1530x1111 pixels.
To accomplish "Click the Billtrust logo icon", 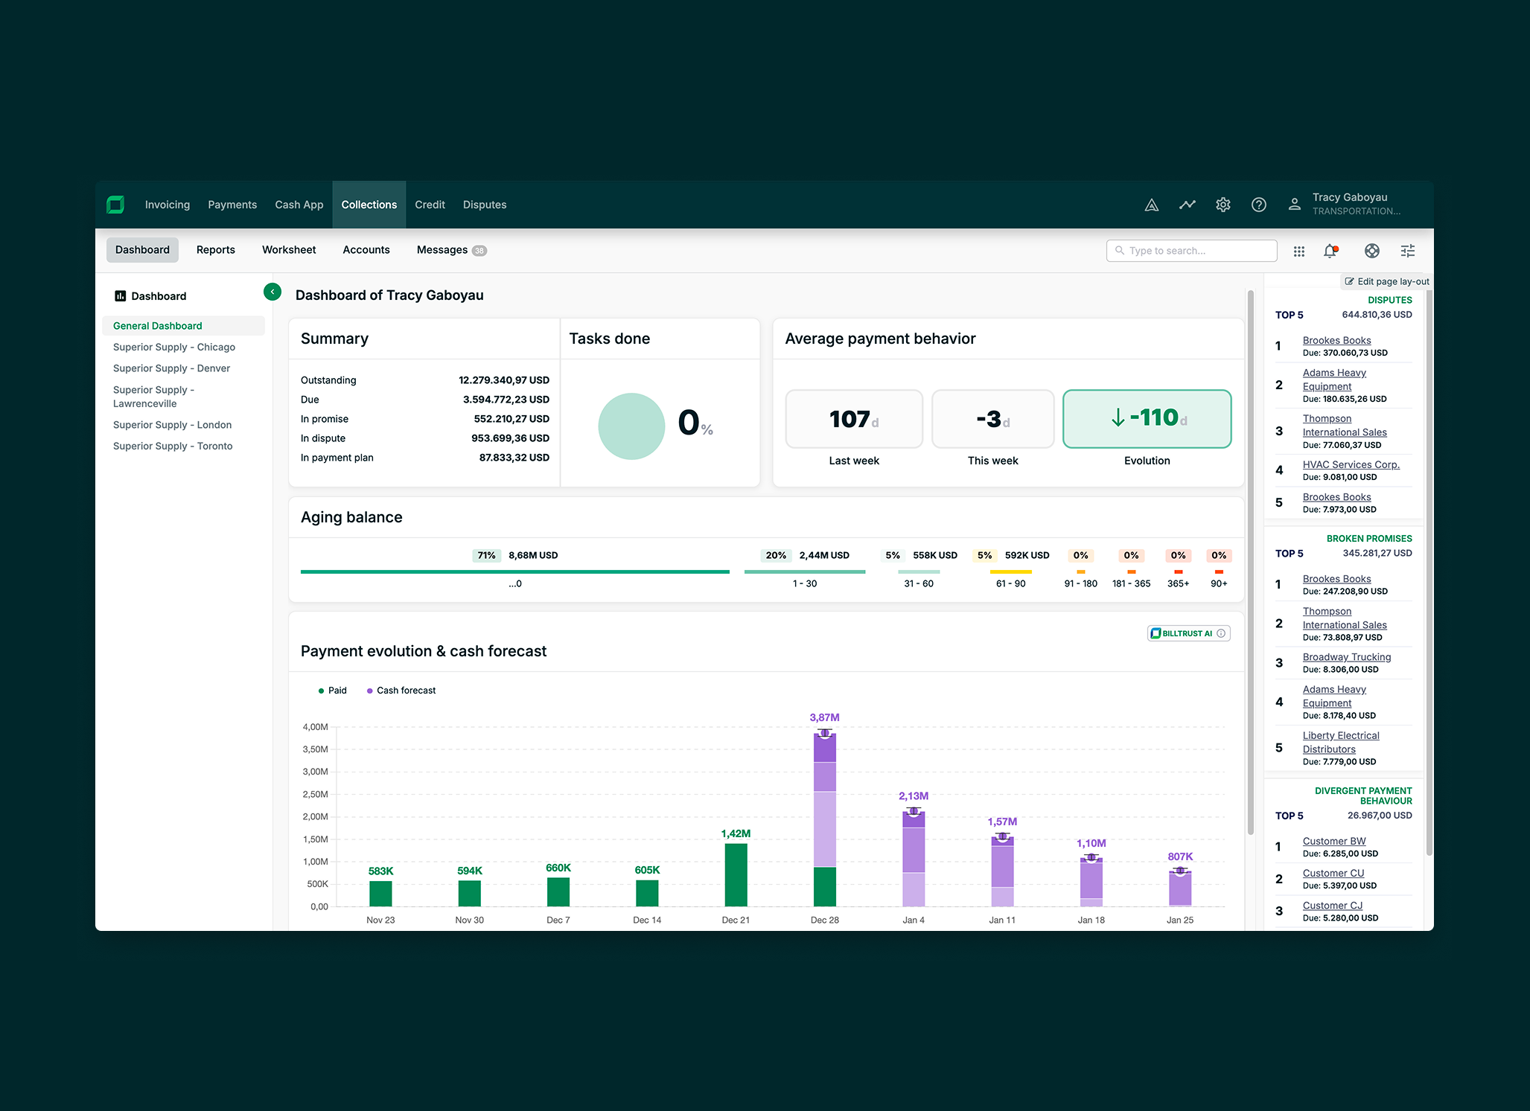I will click(115, 205).
